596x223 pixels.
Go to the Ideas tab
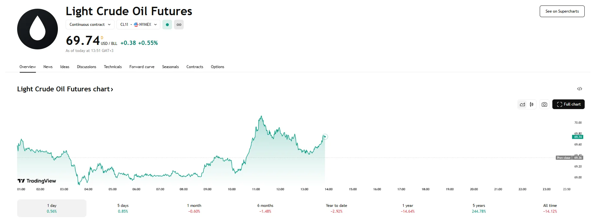point(65,67)
